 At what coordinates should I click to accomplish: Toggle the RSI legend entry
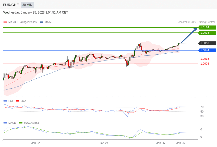coord(10,101)
